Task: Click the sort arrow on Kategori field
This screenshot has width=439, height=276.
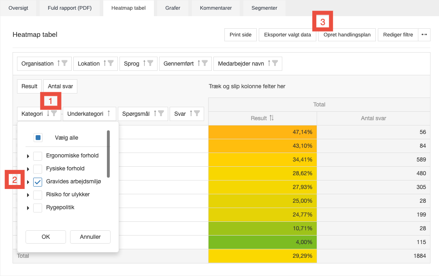Action: pos(48,113)
